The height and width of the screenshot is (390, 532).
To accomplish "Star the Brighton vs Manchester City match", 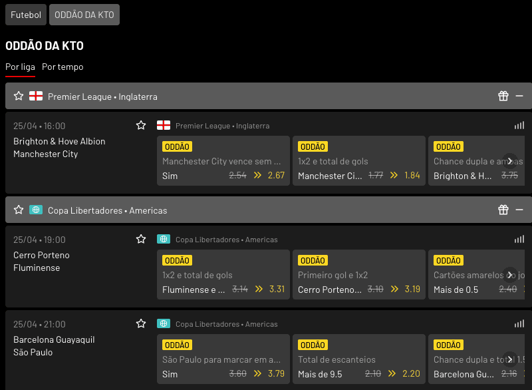I will pos(141,125).
